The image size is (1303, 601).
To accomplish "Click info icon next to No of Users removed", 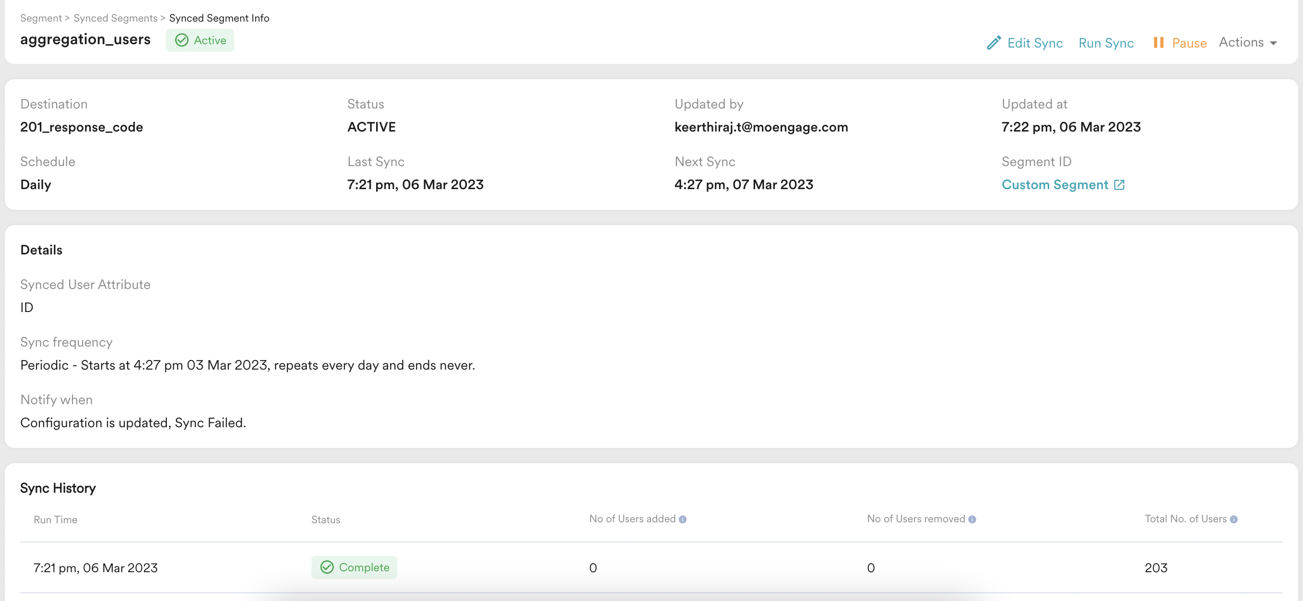I will [x=971, y=519].
